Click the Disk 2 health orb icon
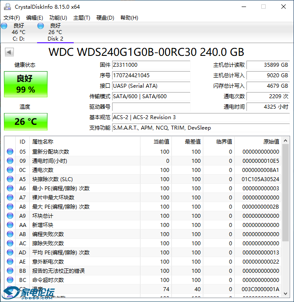This screenshot has width=294, height=302. pyautogui.click(x=41, y=26)
